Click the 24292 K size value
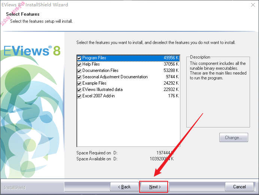Viewport: 259px width, 195px height. [171, 83]
